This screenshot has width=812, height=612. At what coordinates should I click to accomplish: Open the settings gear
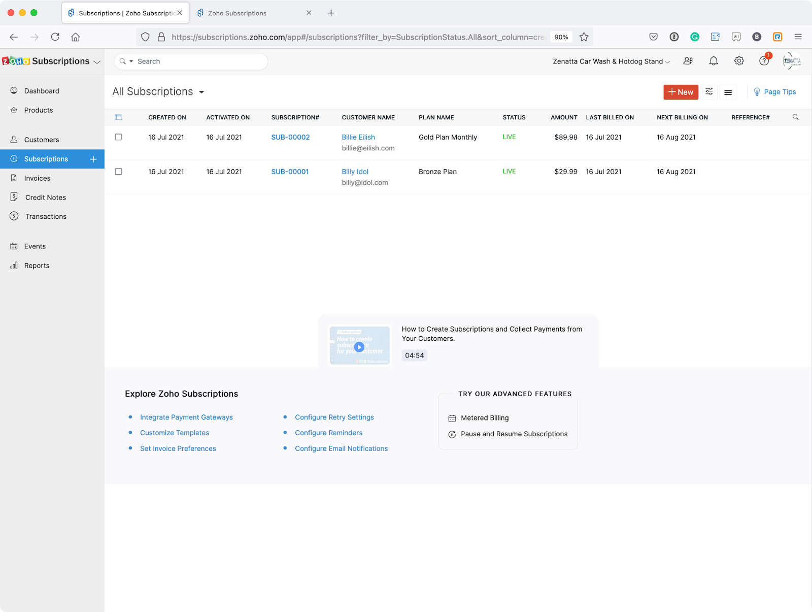[739, 61]
